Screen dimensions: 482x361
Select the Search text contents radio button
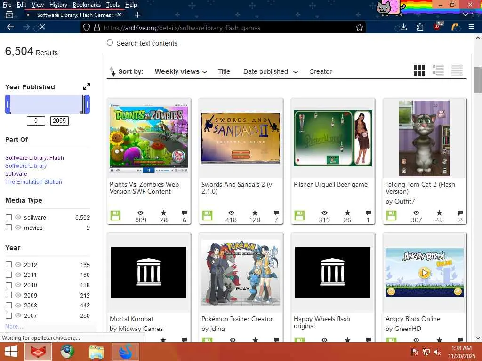pos(110,43)
